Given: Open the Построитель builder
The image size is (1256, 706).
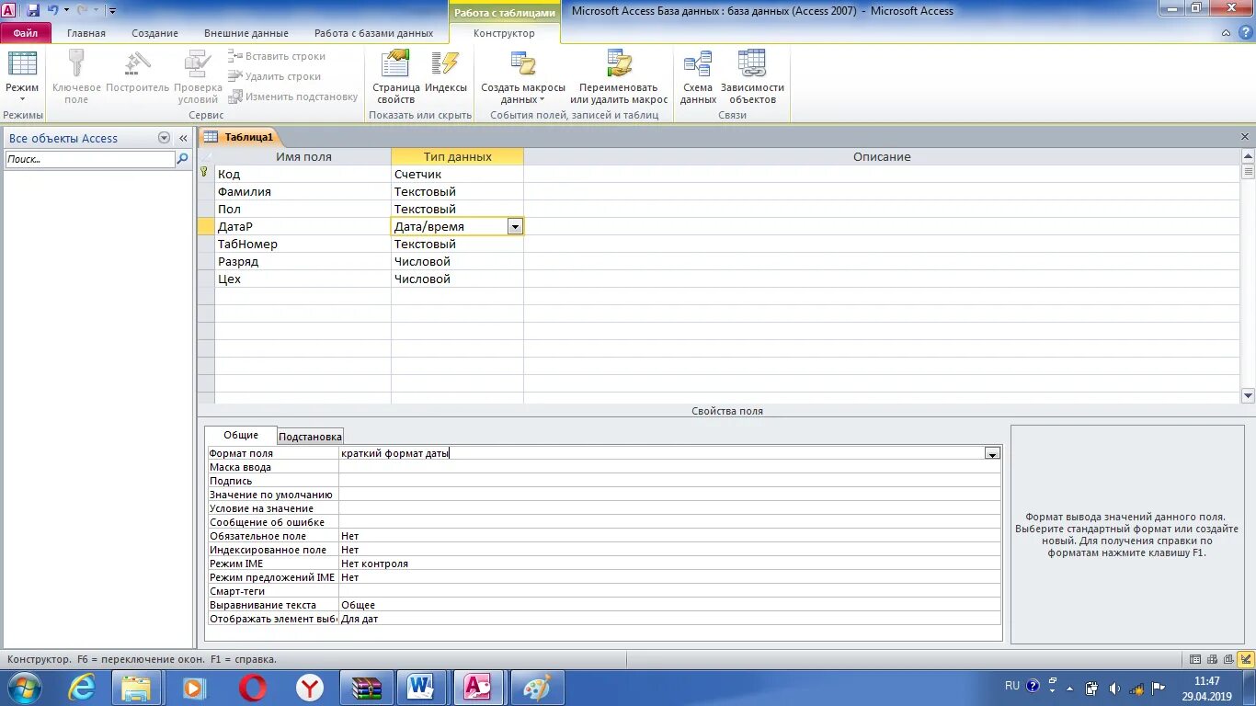Looking at the screenshot, I should coord(137,72).
